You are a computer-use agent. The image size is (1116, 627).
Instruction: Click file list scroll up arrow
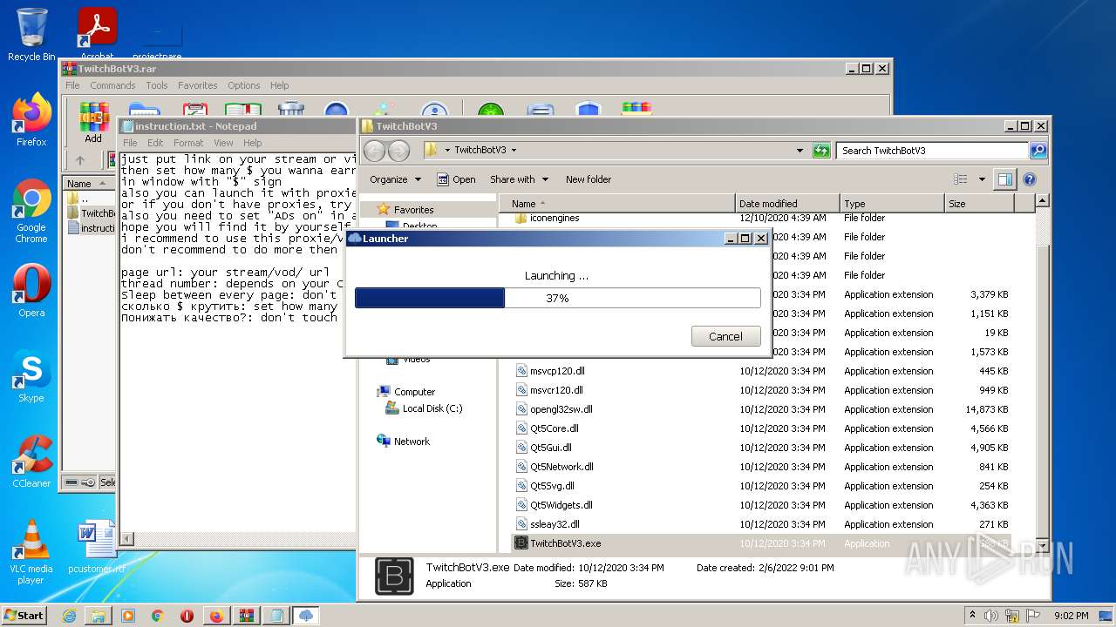pyautogui.click(x=1042, y=202)
